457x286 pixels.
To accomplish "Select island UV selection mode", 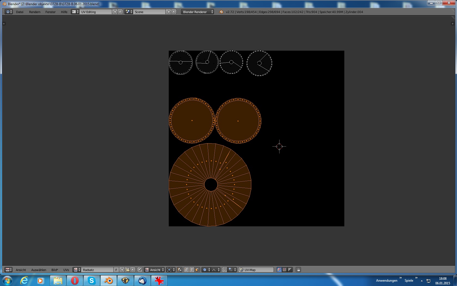I will [197, 270].
